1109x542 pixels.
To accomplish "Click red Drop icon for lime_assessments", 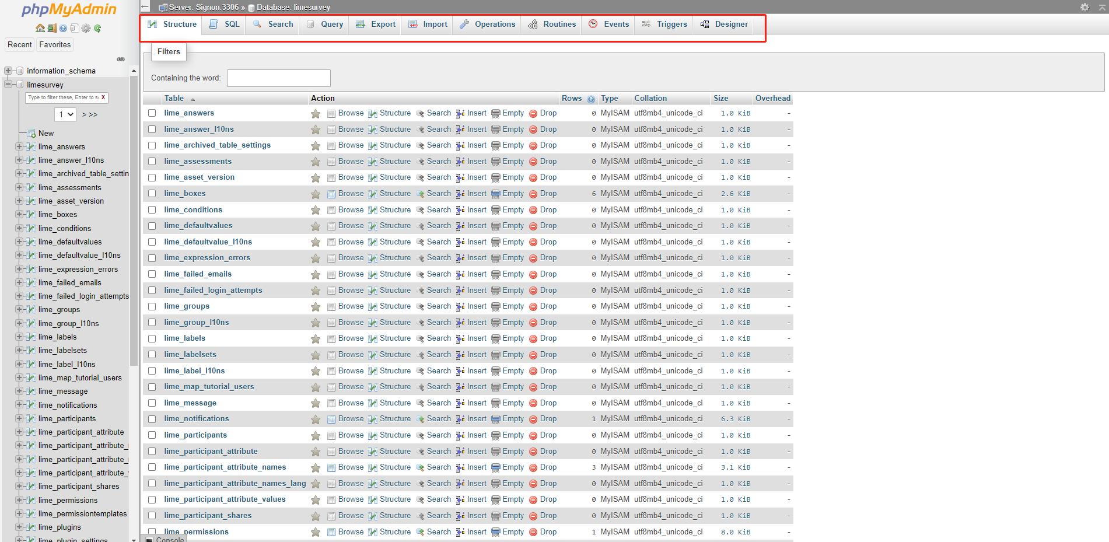I will pos(533,162).
